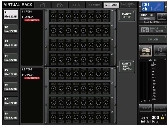Click first gain knob in rack #1 top row

54,16
